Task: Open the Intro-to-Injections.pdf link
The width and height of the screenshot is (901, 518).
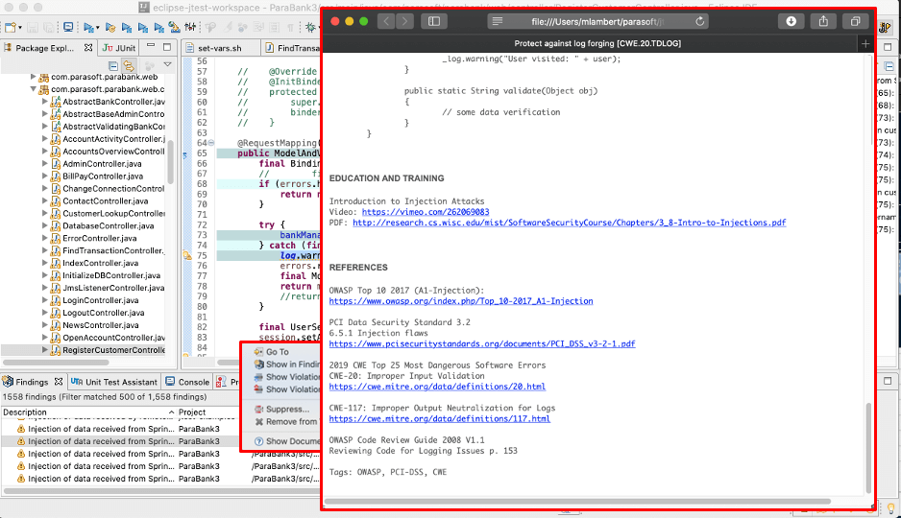Action: [569, 223]
